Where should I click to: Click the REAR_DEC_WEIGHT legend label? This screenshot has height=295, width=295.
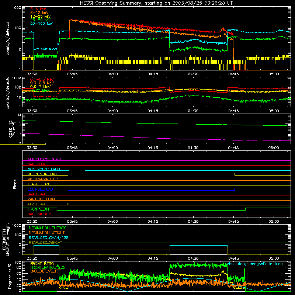(45, 242)
